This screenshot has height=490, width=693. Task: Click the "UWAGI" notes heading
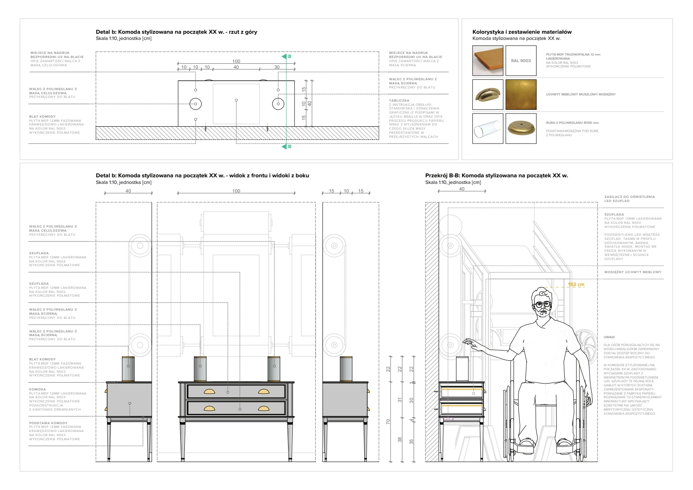click(609, 337)
